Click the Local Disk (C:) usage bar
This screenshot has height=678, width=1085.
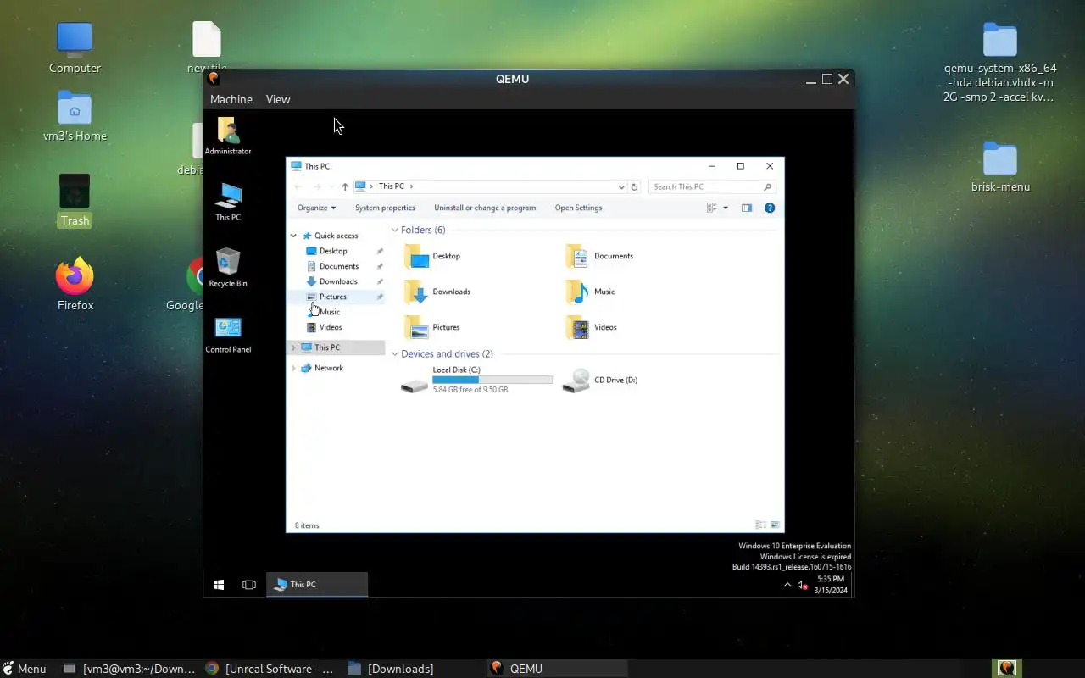(x=492, y=380)
